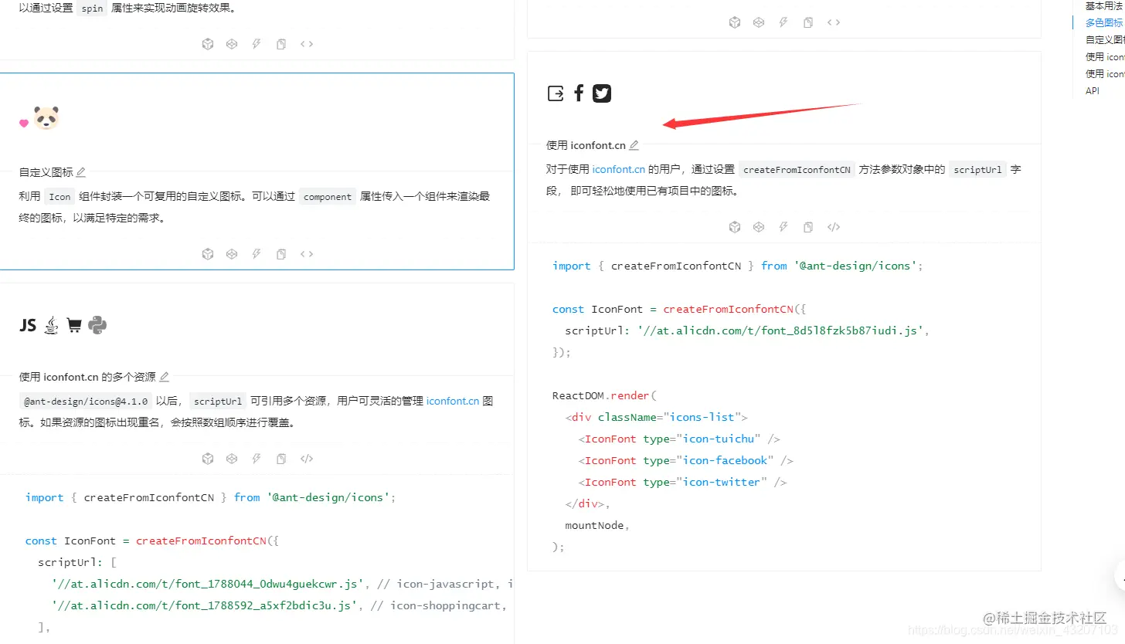The height and width of the screenshot is (644, 1125).
Task: Open iconfont.cn link after 对于使用
Action: pyautogui.click(x=619, y=169)
